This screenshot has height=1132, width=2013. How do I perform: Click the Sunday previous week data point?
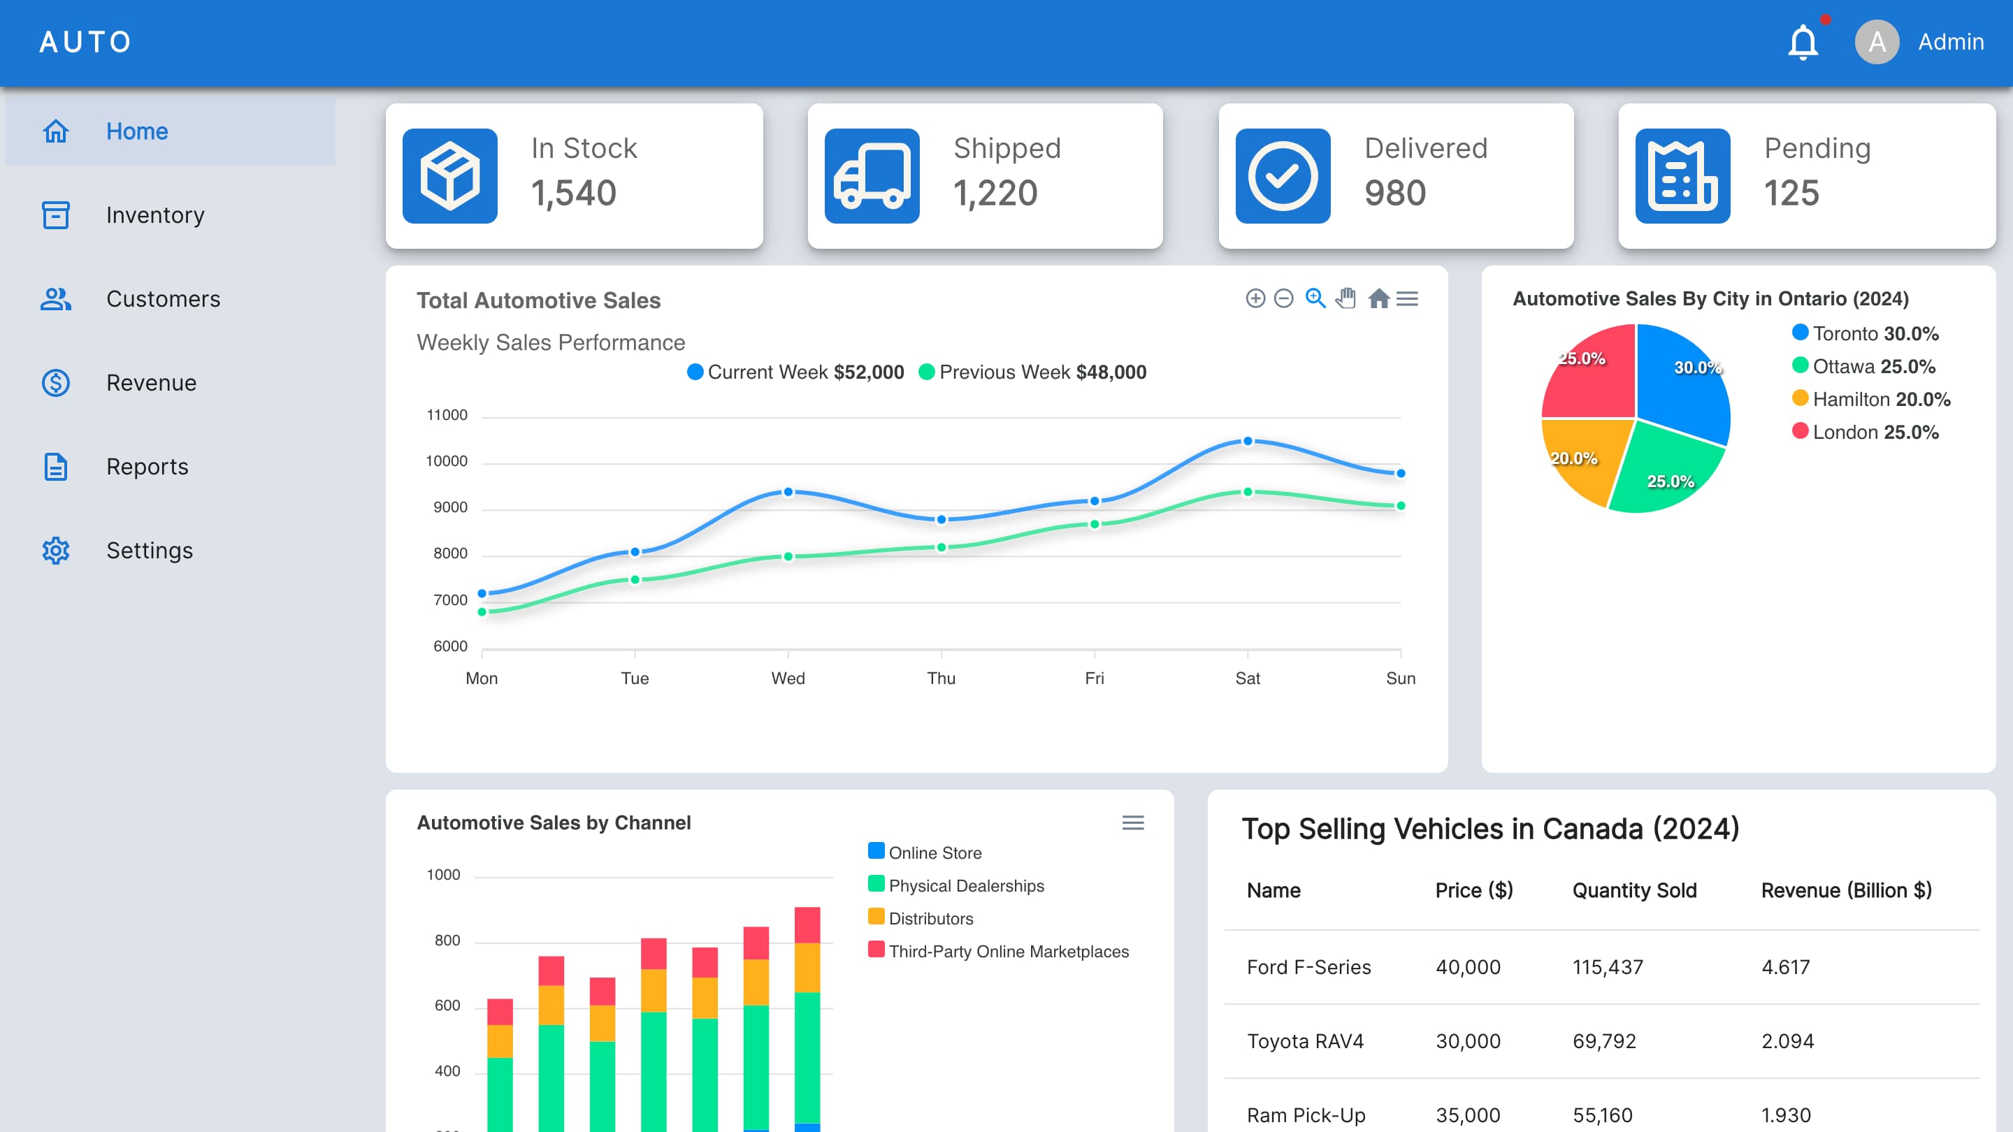pyautogui.click(x=1401, y=506)
